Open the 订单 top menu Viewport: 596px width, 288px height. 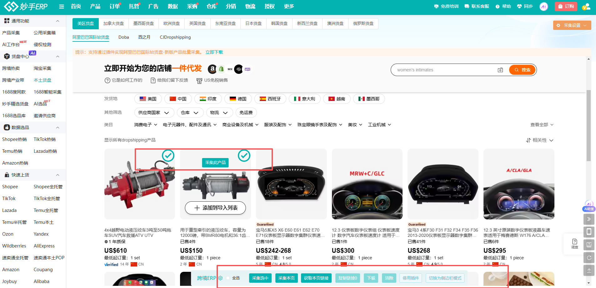click(115, 6)
